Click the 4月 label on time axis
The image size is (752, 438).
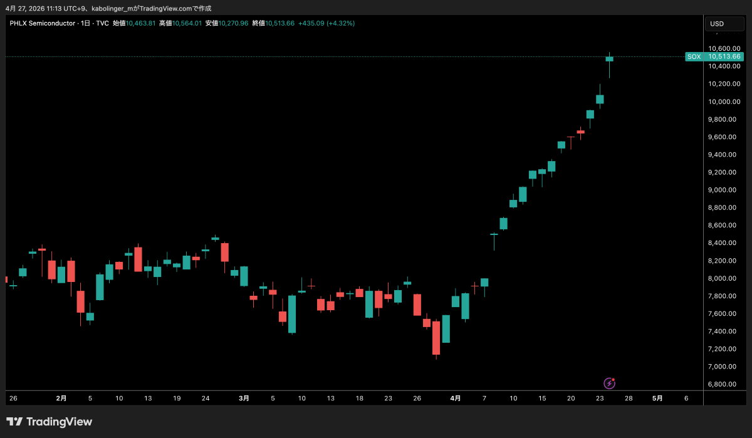pyautogui.click(x=456, y=398)
